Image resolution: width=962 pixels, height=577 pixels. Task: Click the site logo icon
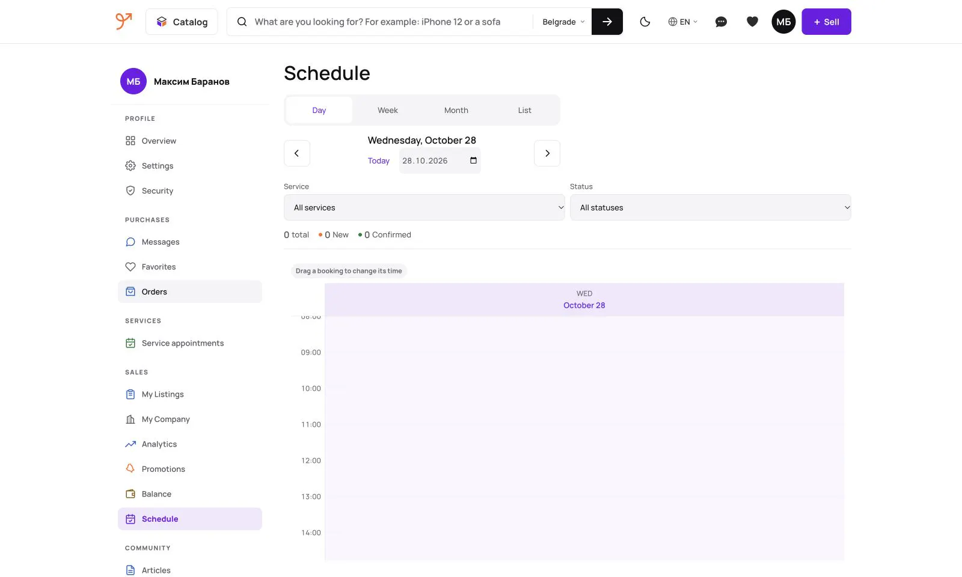tap(123, 21)
